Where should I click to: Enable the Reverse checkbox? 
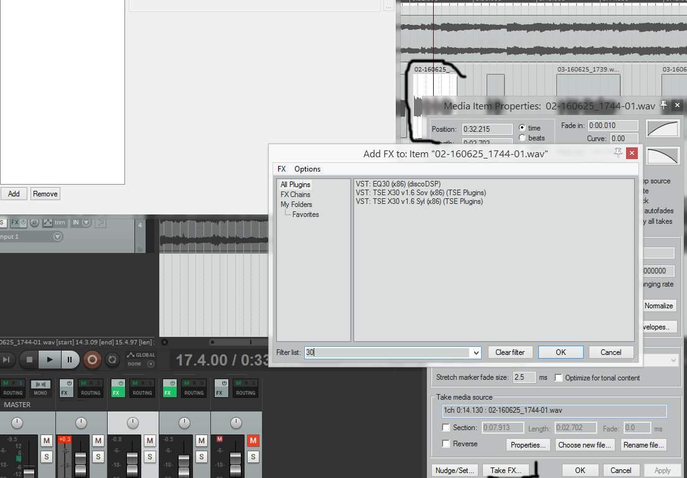(x=446, y=444)
